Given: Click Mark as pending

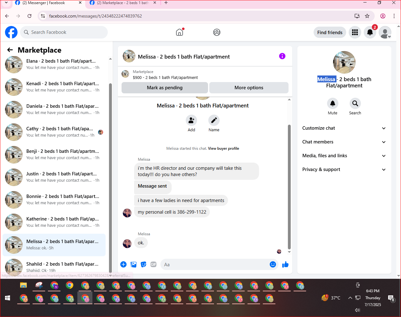Looking at the screenshot, I should pyautogui.click(x=165, y=88).
